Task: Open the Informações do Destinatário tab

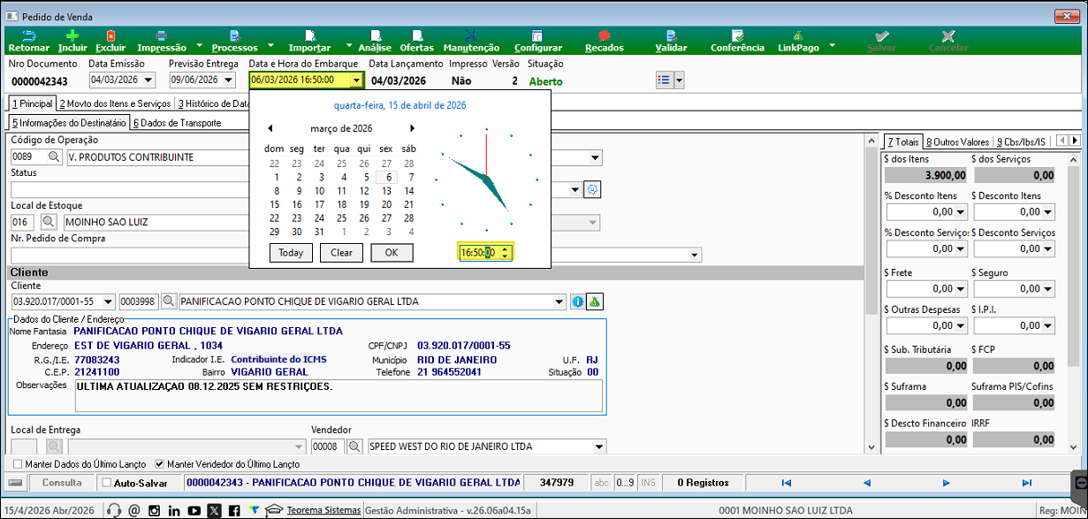Action: click(70, 123)
